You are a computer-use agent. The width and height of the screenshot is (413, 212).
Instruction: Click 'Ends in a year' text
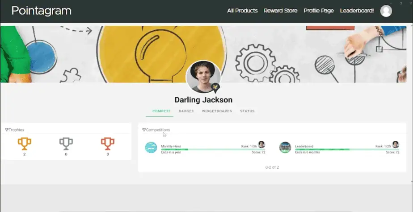171,152
